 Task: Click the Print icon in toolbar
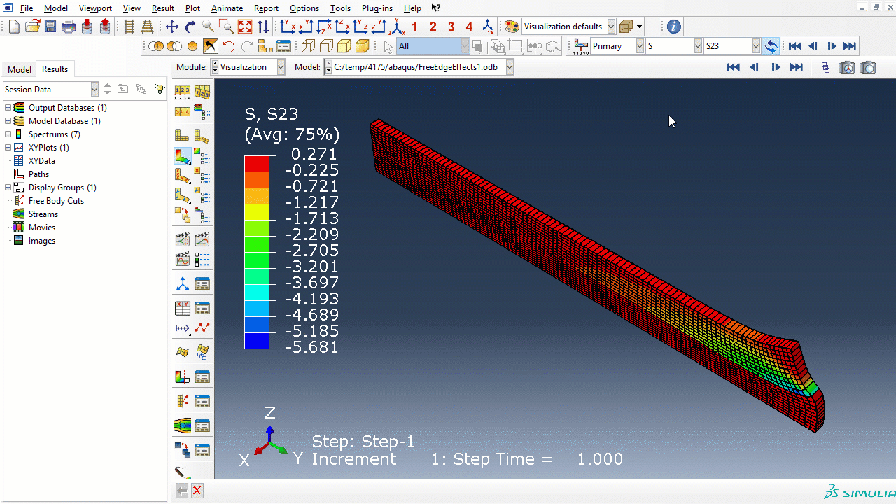pyautogui.click(x=69, y=27)
